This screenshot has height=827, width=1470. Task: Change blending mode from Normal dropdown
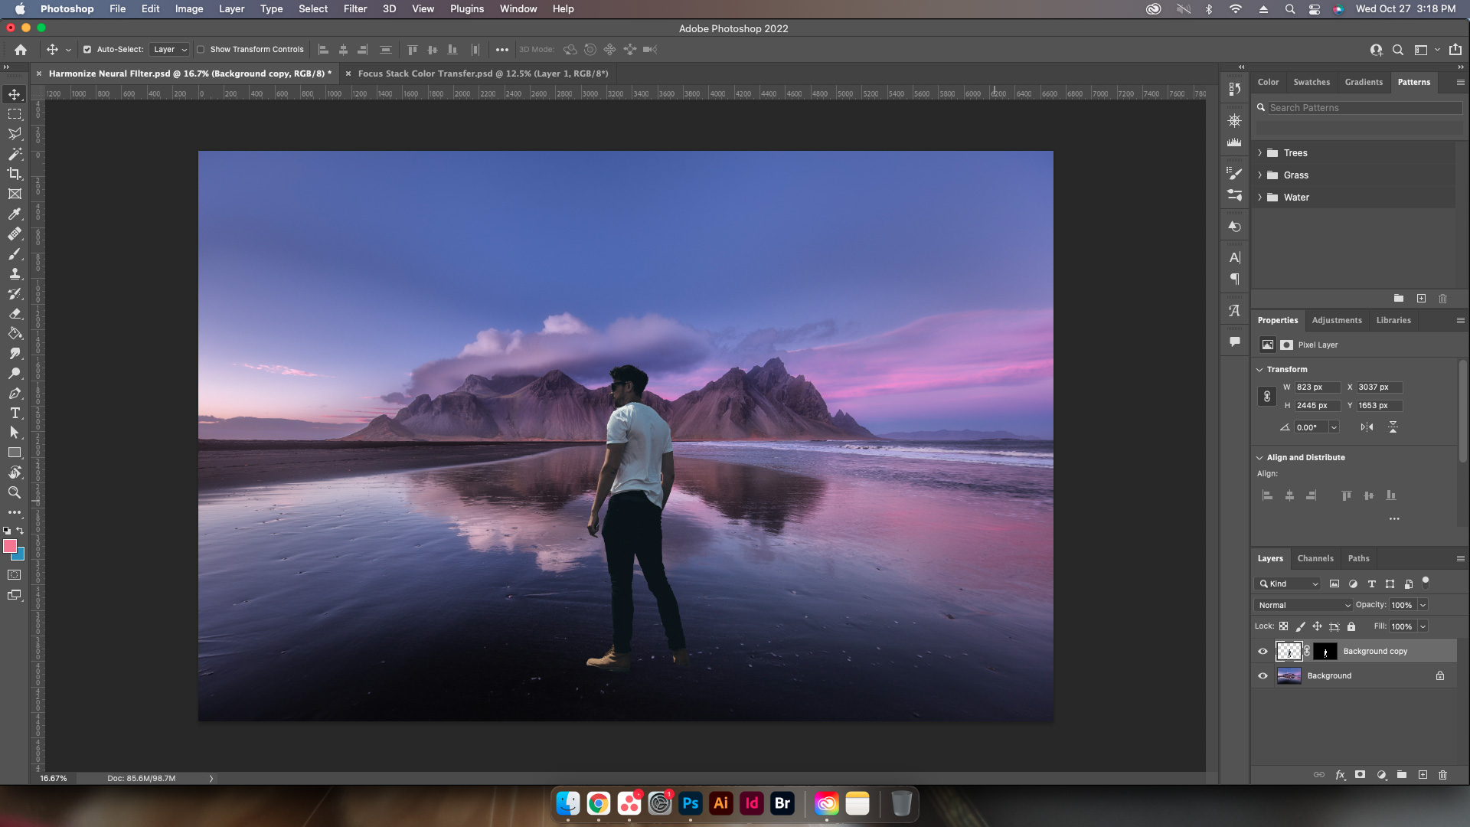1302,604
